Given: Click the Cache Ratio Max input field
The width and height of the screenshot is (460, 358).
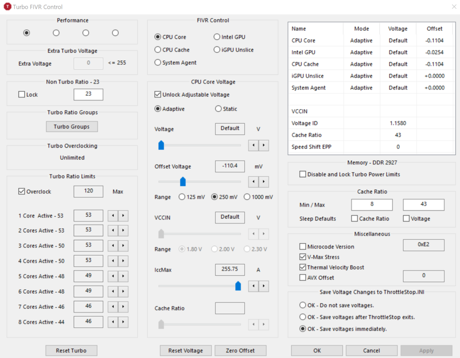Looking at the screenshot, I should [423, 205].
